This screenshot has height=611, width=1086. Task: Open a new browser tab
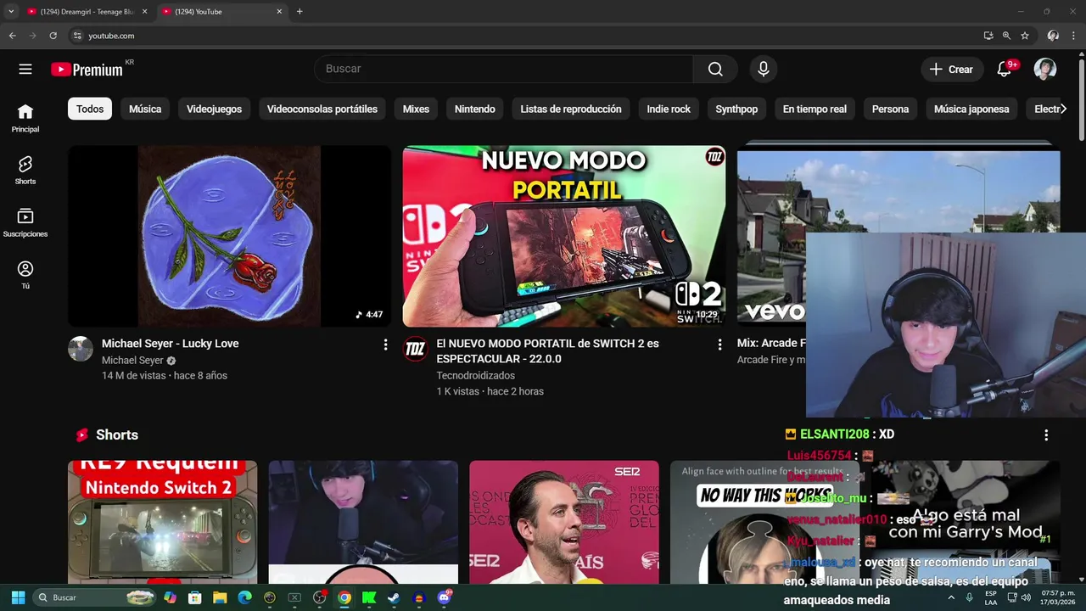click(x=299, y=12)
